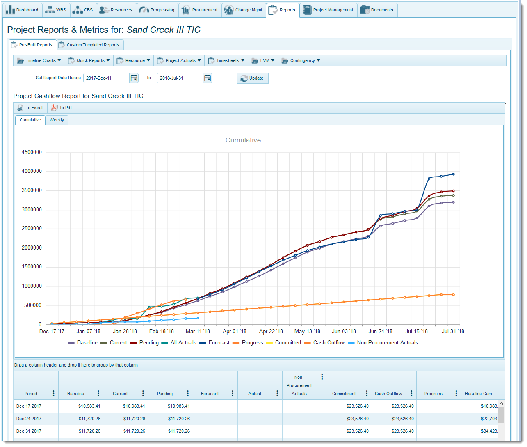Toggle Progress series in chart legend
Viewport: 527px width, 447px height.
(248, 343)
